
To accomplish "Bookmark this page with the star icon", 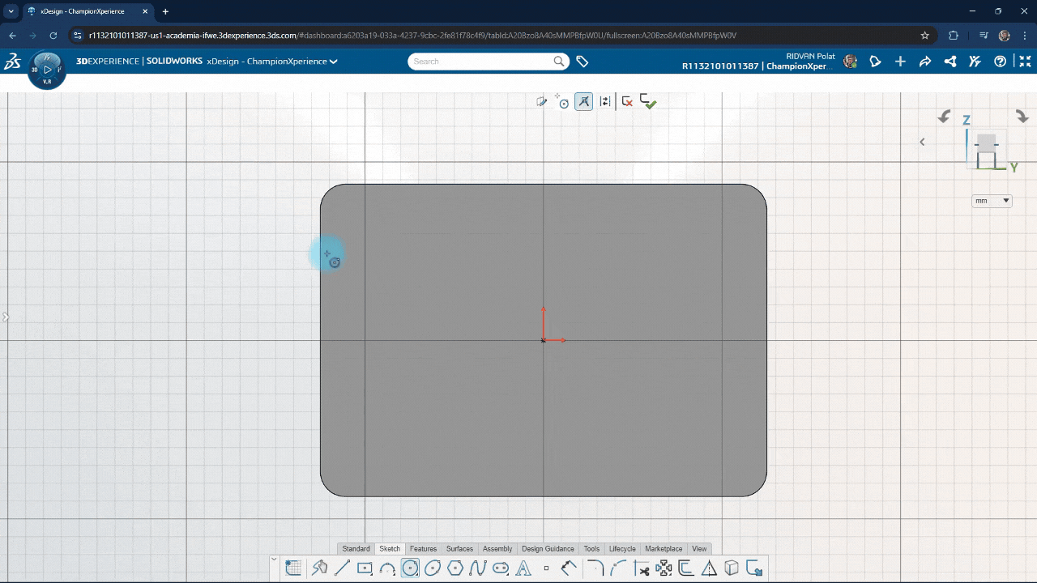I will coord(925,36).
